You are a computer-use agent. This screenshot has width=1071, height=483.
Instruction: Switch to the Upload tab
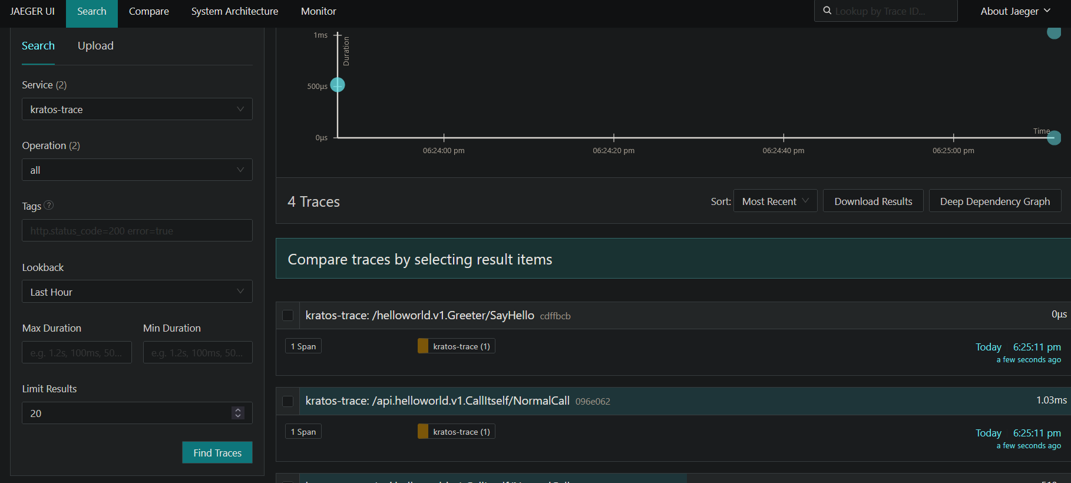[95, 46]
